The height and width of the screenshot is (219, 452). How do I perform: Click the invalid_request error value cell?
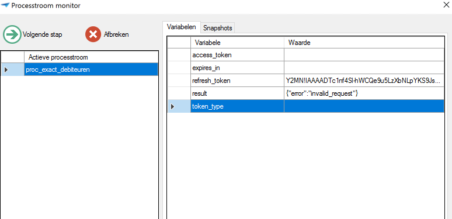pos(364,93)
